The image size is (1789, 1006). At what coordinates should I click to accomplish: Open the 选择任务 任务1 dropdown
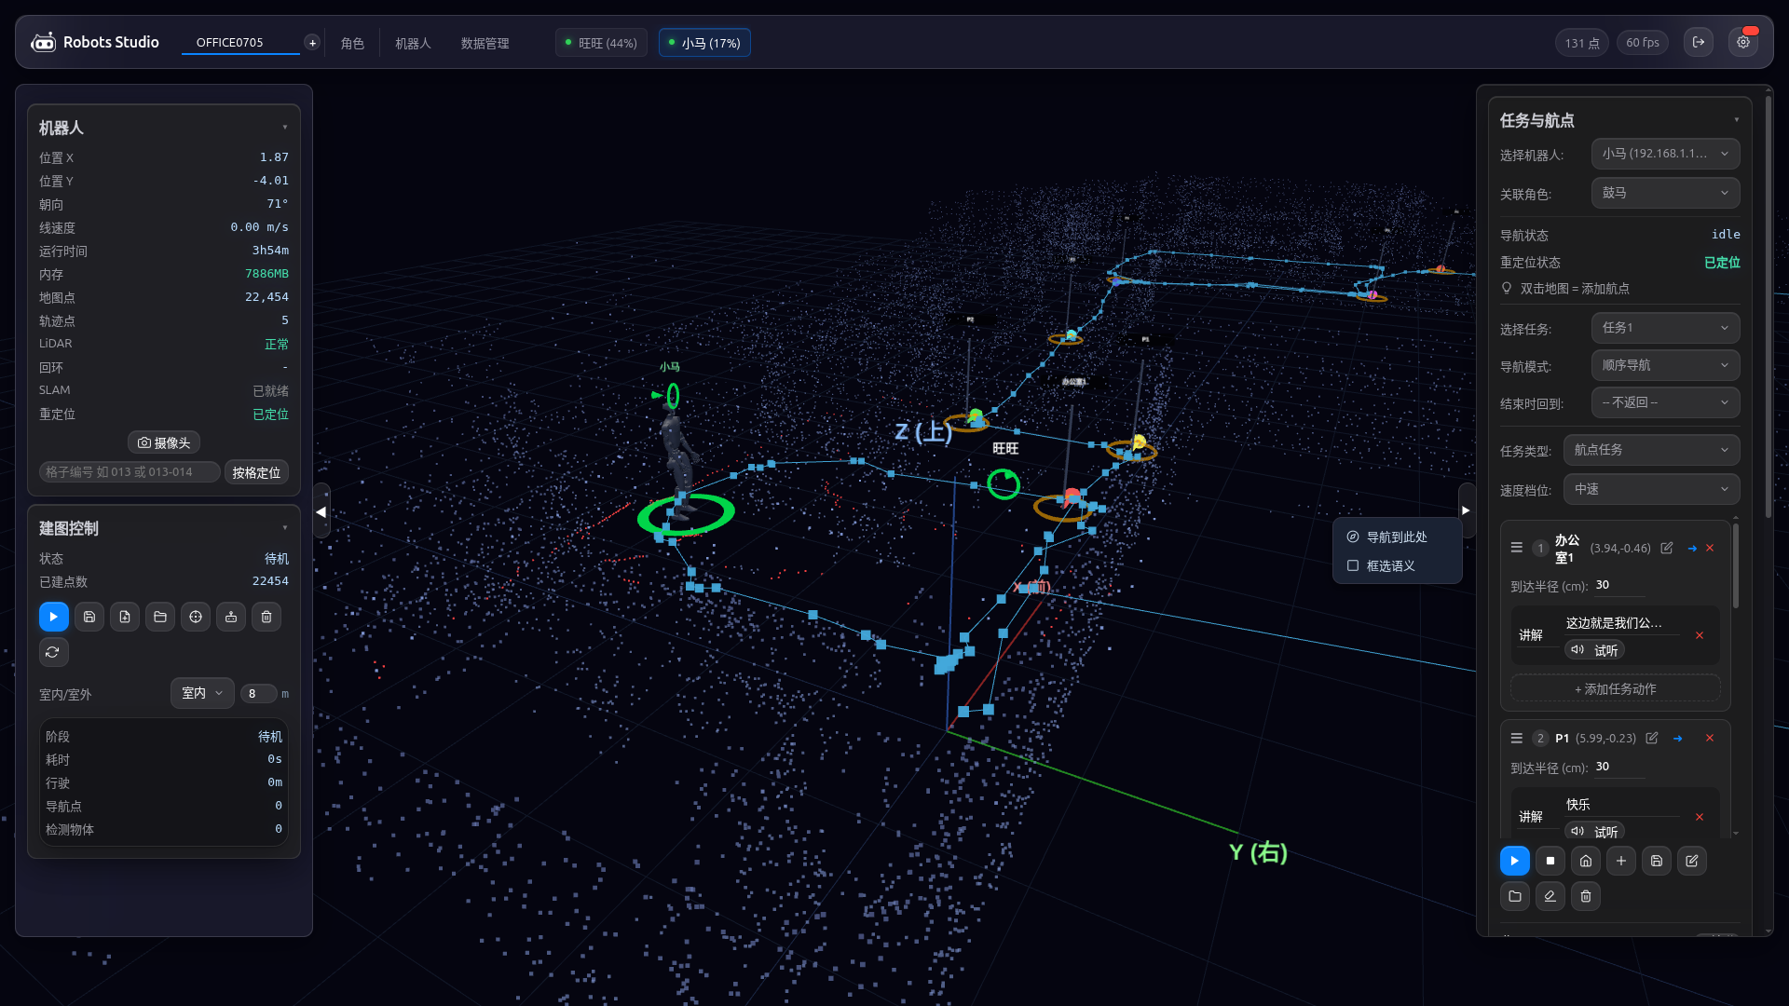tap(1665, 328)
